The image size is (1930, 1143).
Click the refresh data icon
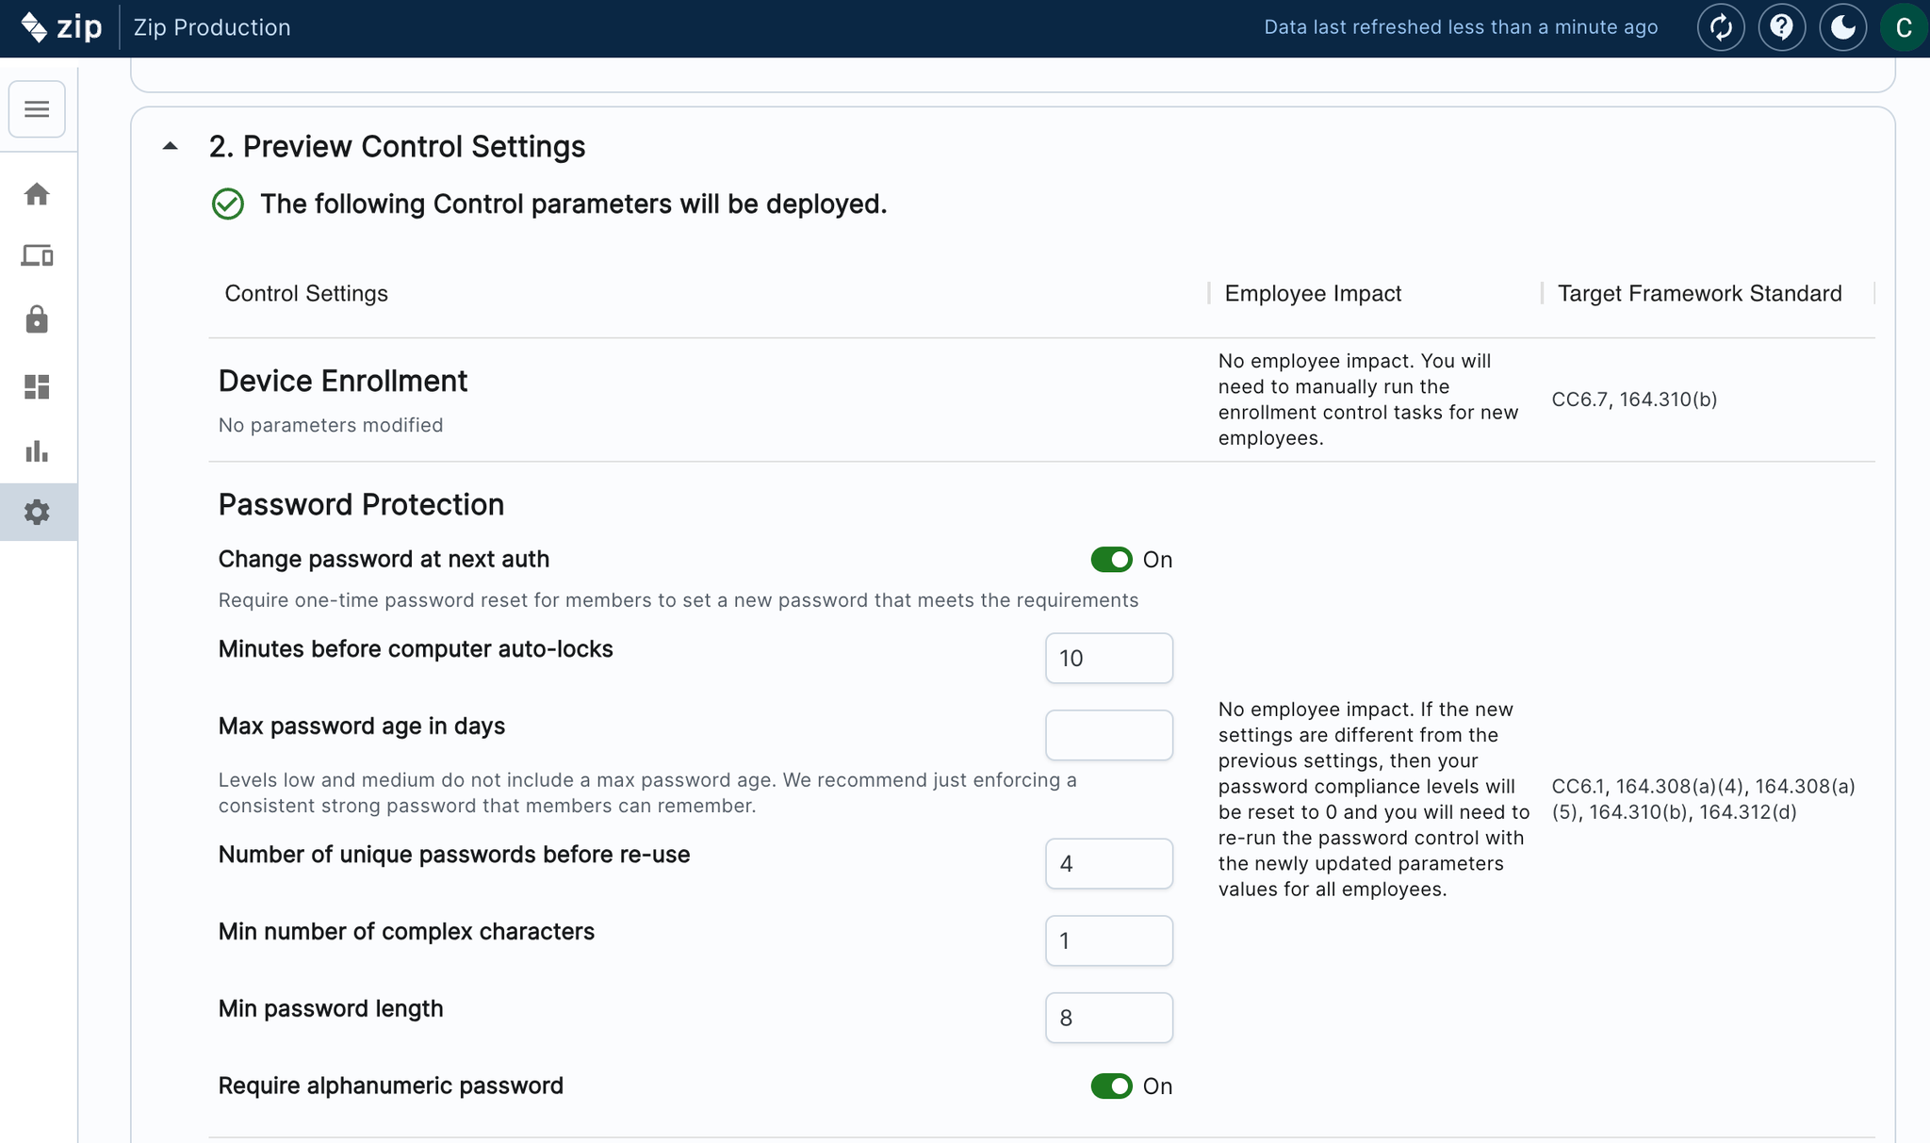pos(1721,27)
